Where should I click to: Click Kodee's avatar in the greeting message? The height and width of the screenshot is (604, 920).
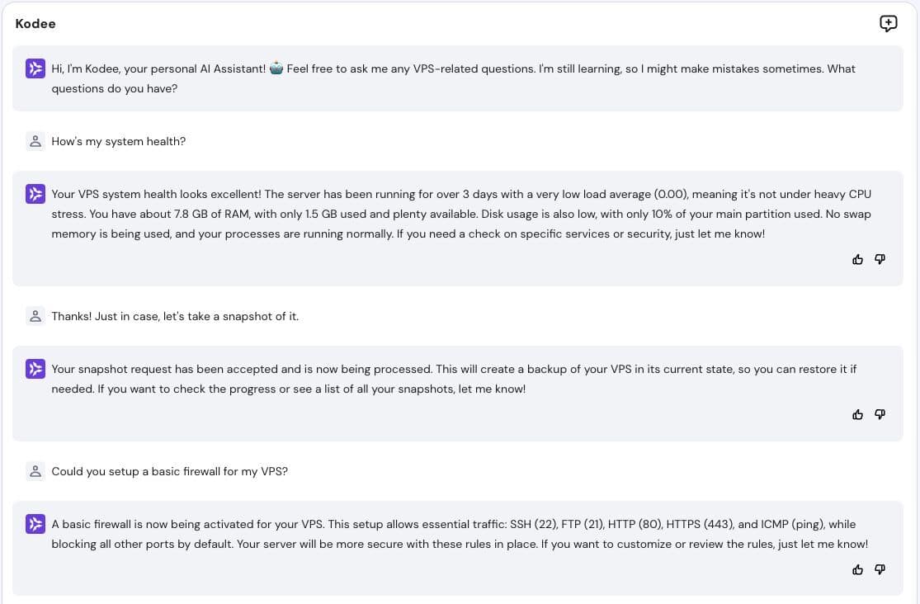[x=35, y=68]
